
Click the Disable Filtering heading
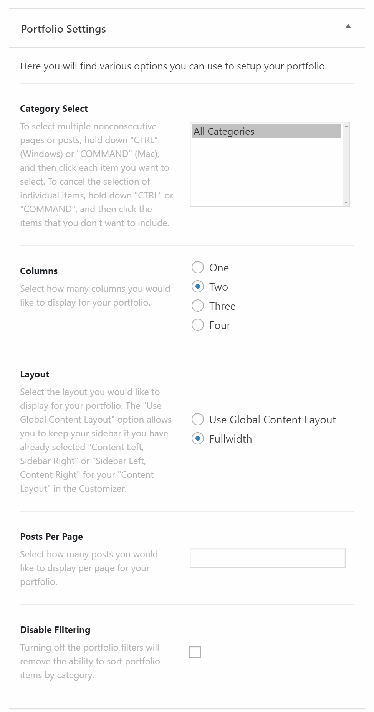point(55,630)
